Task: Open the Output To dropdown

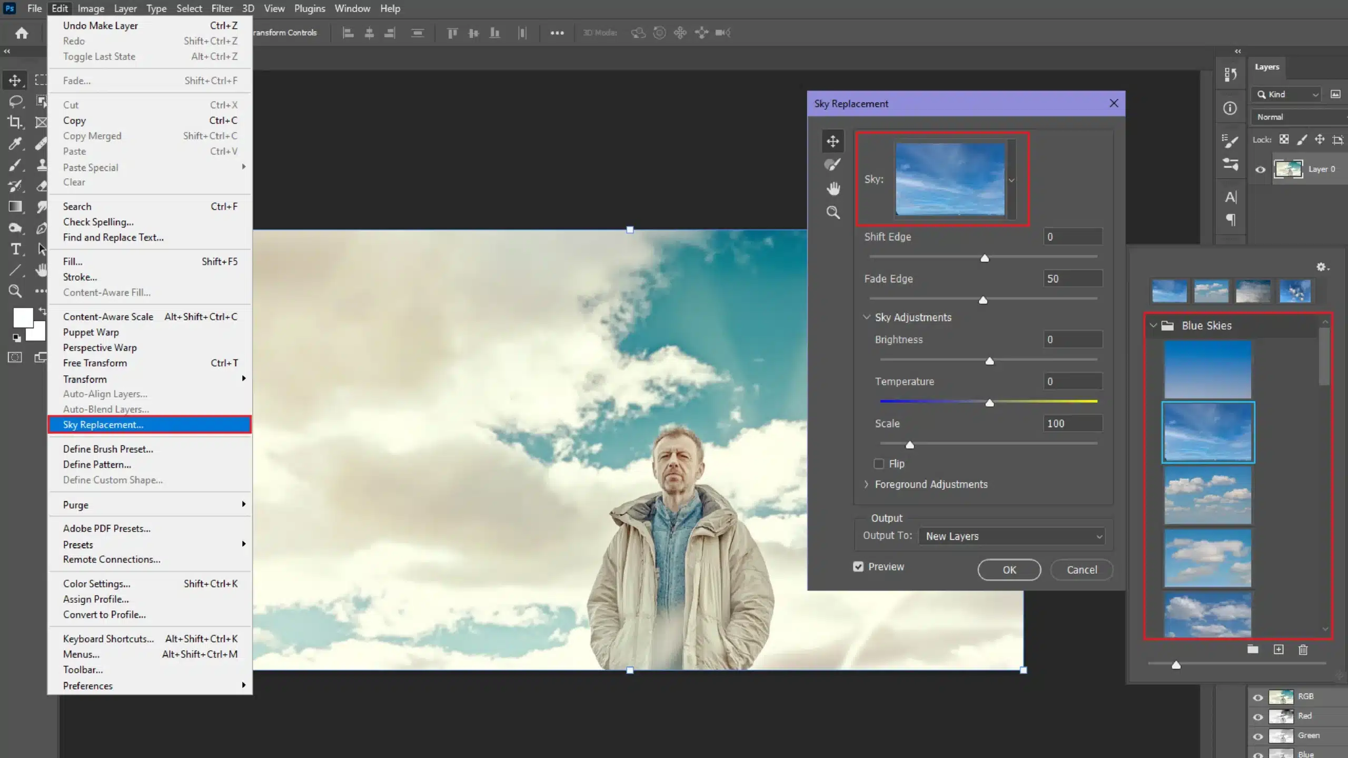Action: (x=1012, y=536)
